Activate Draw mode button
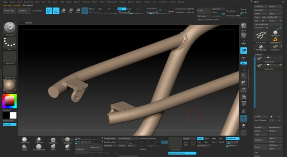Viewport: 287px width, 157px height. 56,11
